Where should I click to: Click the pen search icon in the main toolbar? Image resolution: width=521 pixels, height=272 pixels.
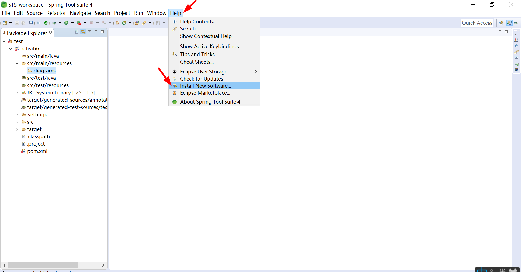[144, 23]
